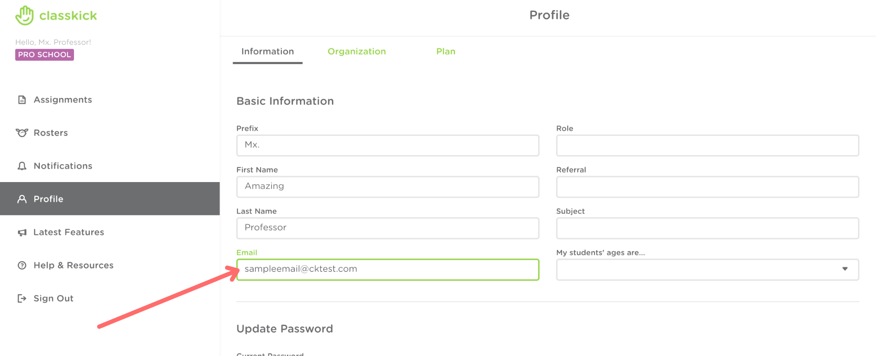Click the Hello, Mx. Professor greeting
Screen dimensions: 876x356
(53, 42)
